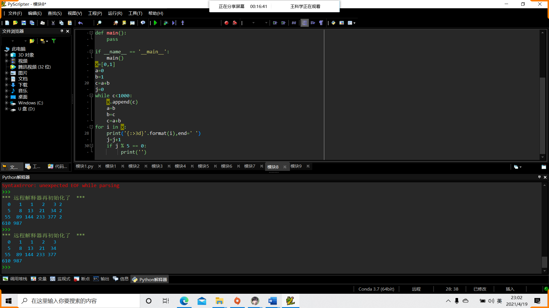
Task: Pin the Python interpreter panel
Action: 539,177
